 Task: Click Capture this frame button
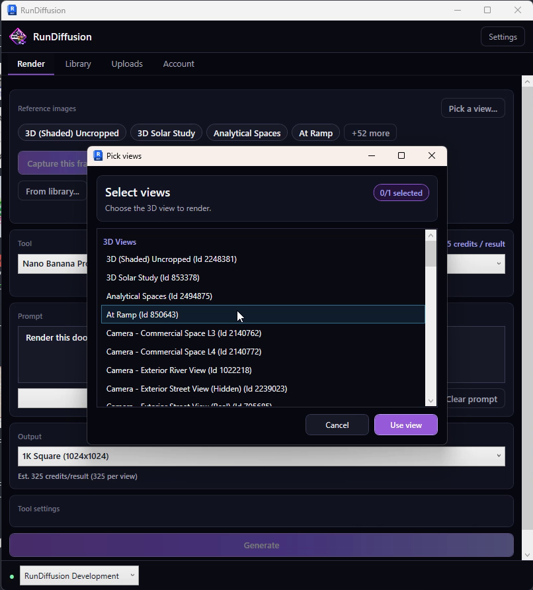point(53,163)
